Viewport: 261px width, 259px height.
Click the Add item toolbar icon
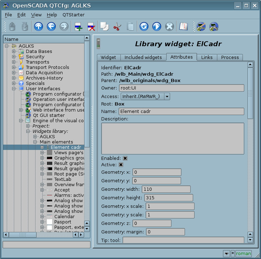tap(78, 26)
